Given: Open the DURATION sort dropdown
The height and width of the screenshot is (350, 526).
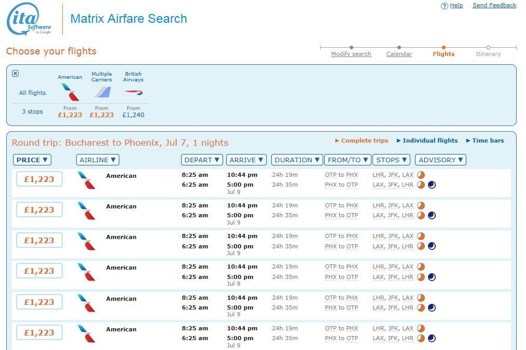Looking at the screenshot, I should coord(297,160).
